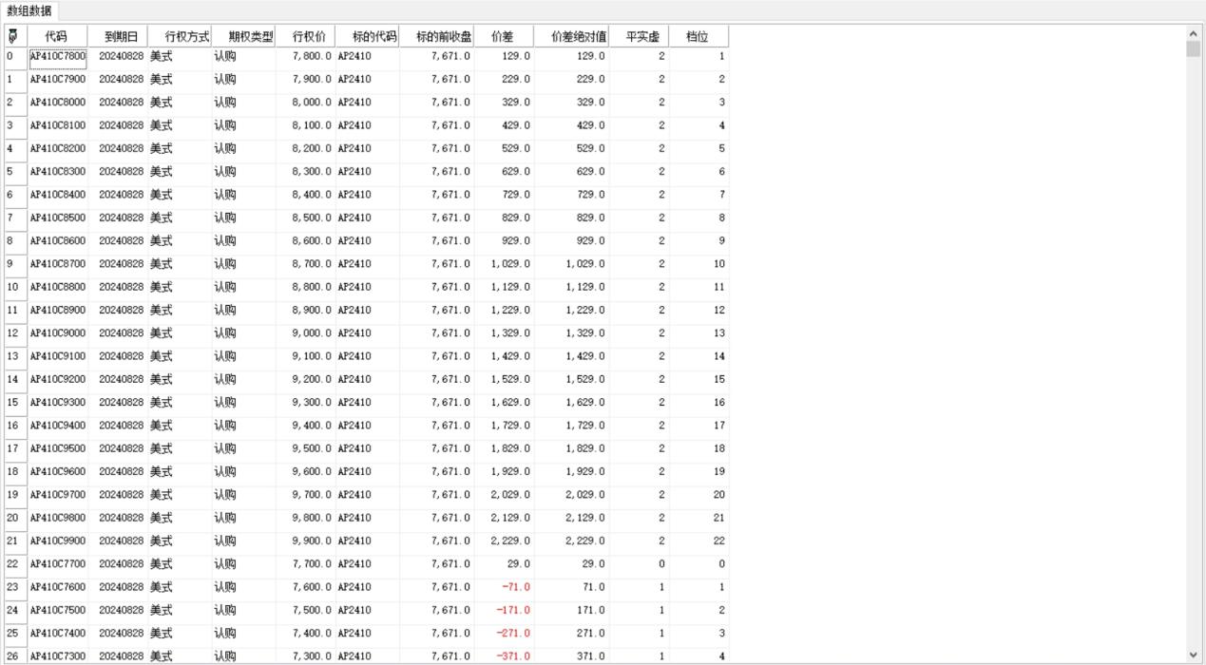Viewport: 1206px width, 665px height.
Task: Select strike price cell 9,900.0
Action: [306, 541]
